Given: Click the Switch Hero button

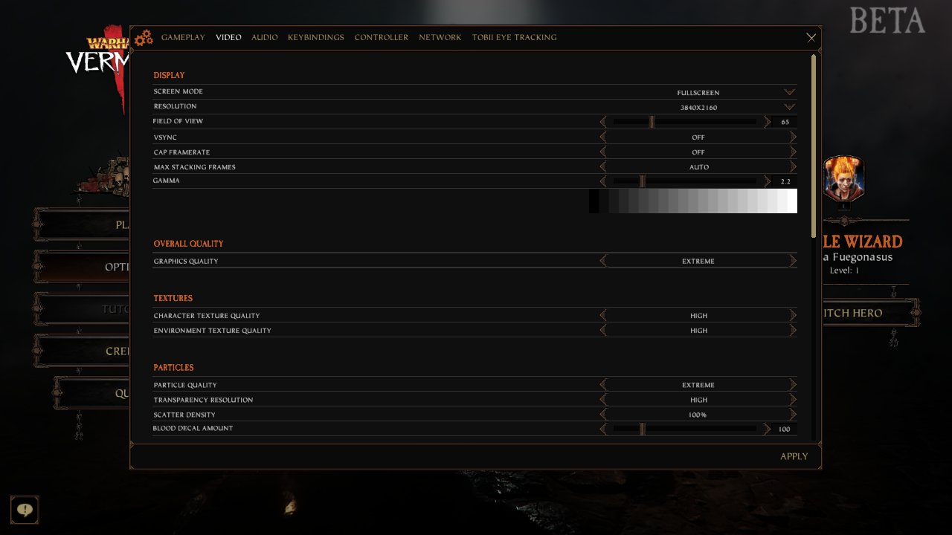Looking at the screenshot, I should (869, 313).
